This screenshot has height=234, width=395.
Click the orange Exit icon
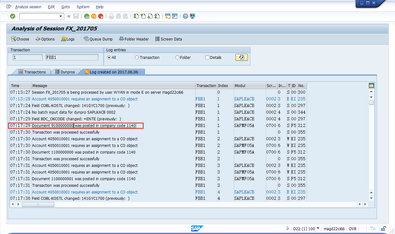[94, 16]
